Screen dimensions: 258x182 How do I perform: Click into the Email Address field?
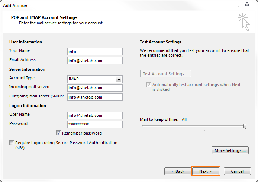point(95,61)
